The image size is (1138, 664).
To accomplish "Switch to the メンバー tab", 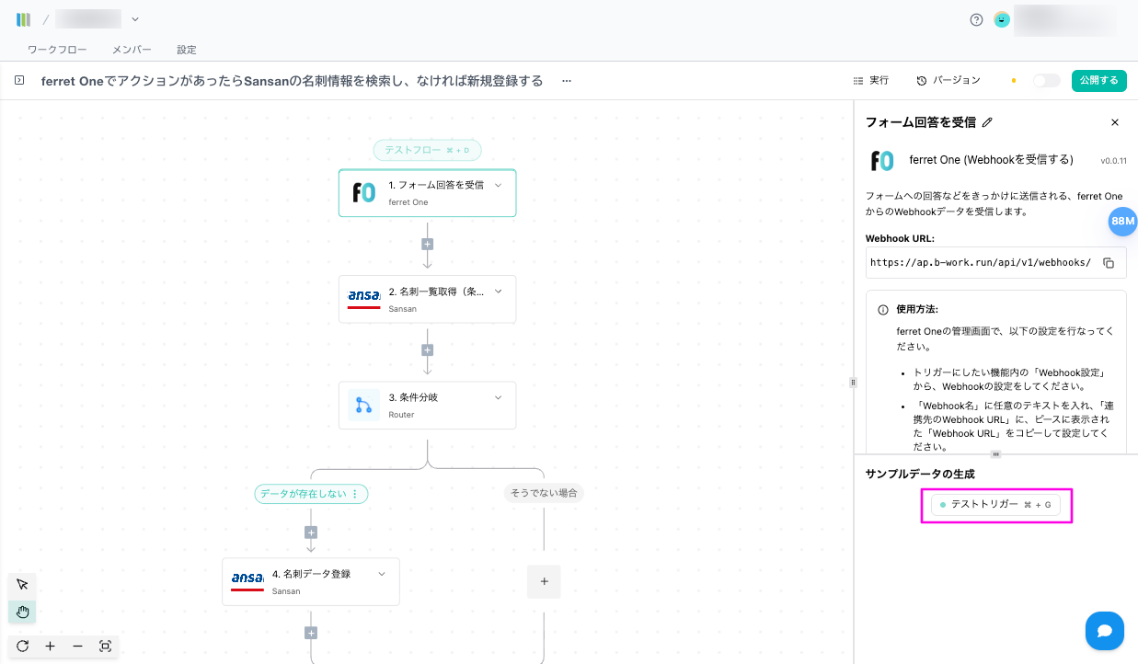I will (x=132, y=50).
